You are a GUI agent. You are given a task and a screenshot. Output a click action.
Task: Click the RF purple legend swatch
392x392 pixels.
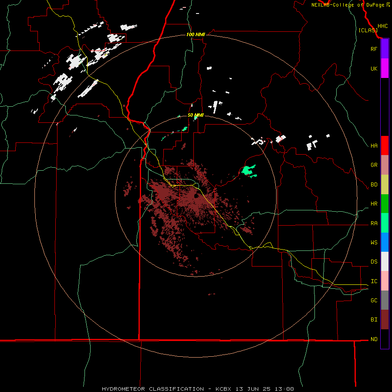385,49
